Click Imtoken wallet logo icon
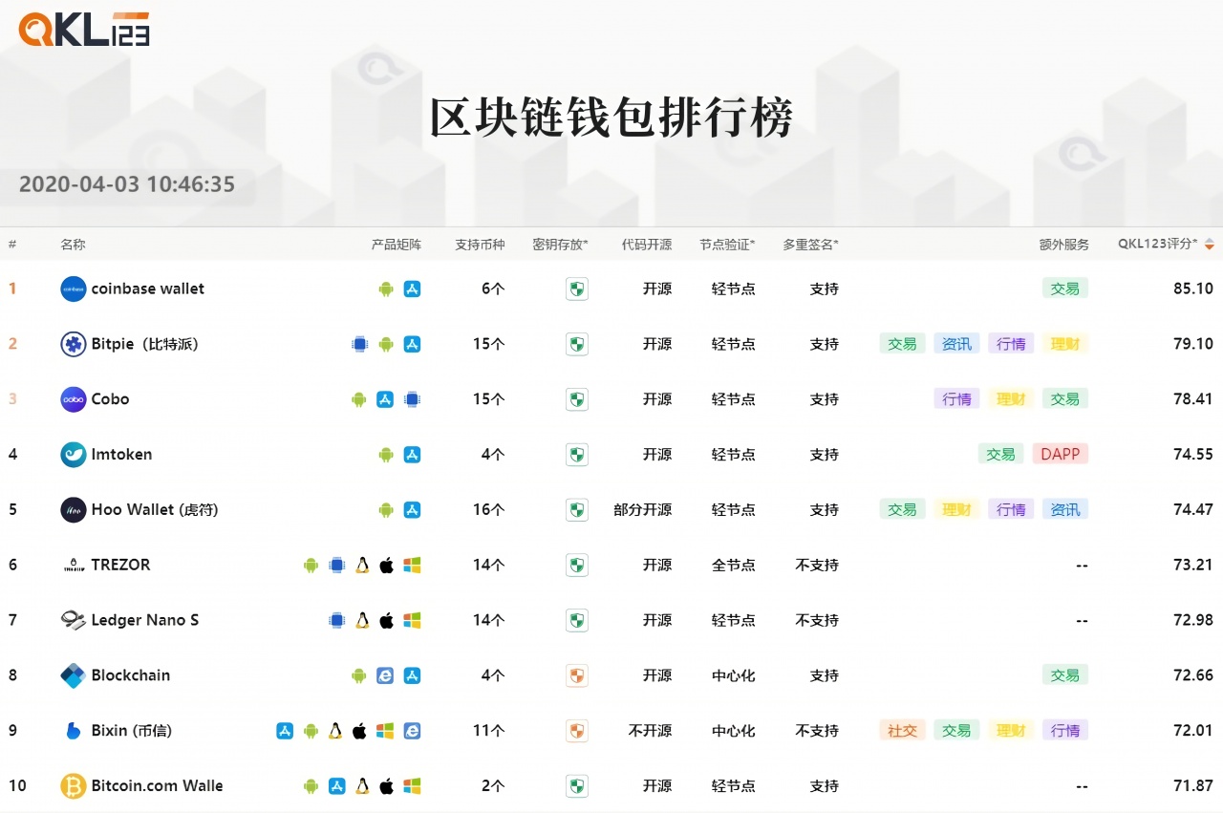Image resolution: width=1223 pixels, height=813 pixels. click(x=74, y=455)
